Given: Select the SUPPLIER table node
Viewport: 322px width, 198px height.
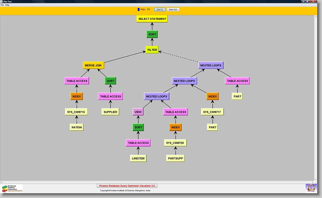Looking at the screenshot, I should coord(110,112).
